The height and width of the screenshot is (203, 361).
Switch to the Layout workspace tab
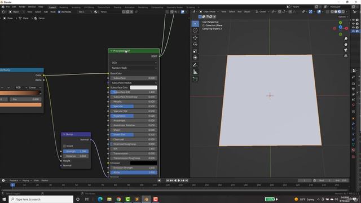pos(52,7)
